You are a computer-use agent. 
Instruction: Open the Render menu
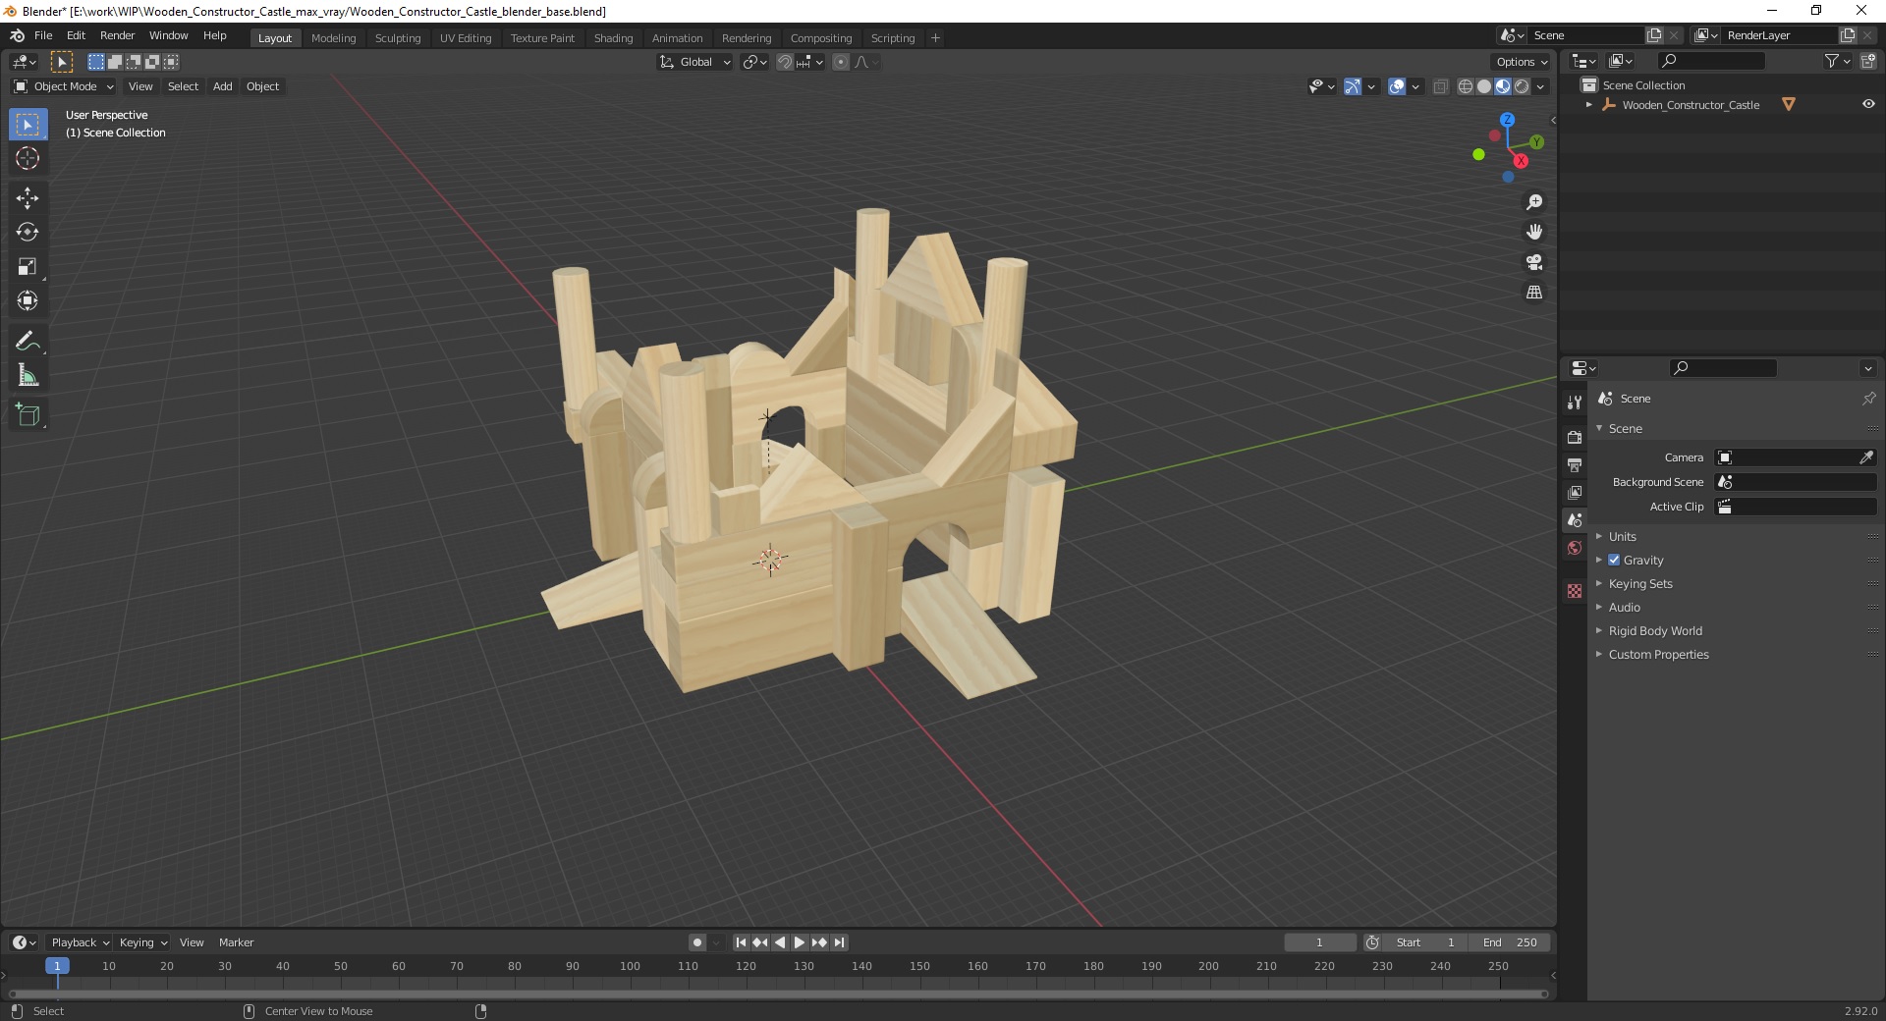coord(117,35)
